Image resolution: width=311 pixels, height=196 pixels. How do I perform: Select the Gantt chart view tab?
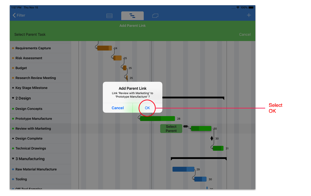(x=132, y=16)
